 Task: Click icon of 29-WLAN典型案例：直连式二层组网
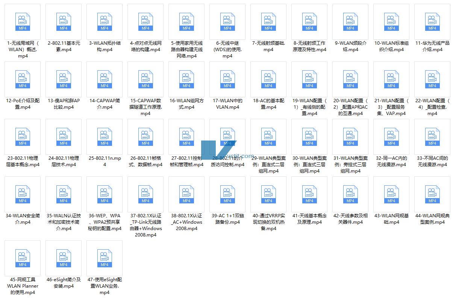tap(268, 137)
